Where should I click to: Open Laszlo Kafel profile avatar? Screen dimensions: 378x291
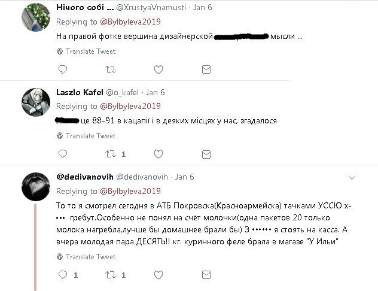tap(36, 102)
